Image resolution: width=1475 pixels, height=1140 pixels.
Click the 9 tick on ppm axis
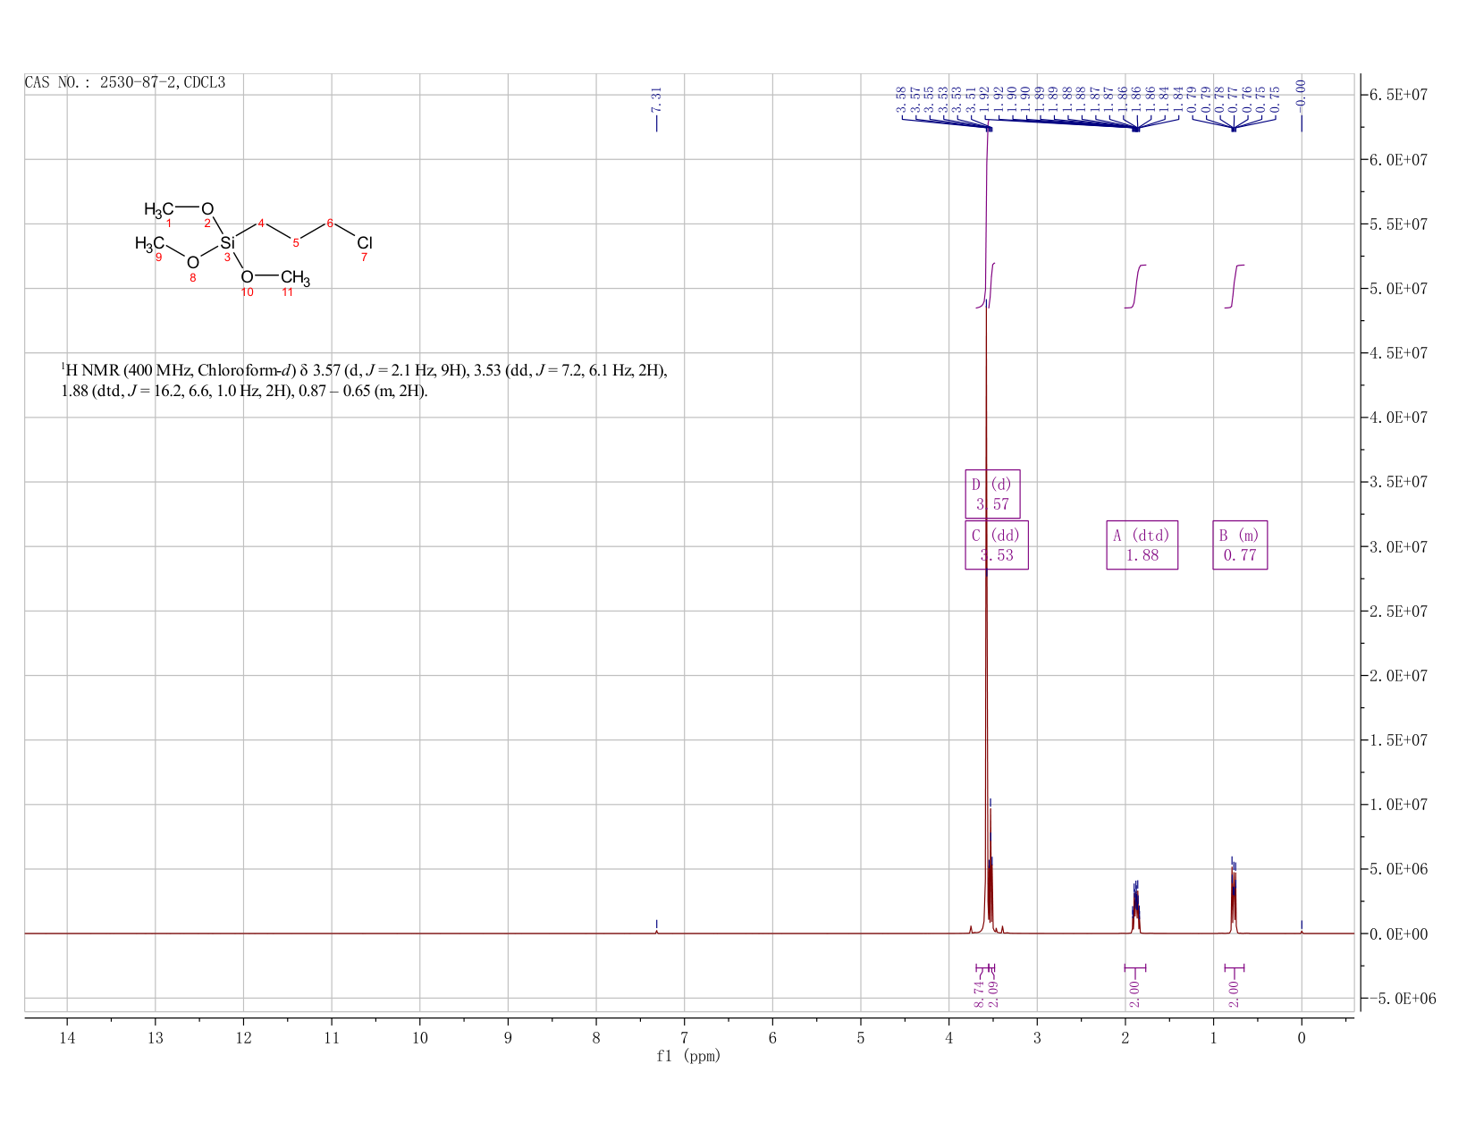pyautogui.click(x=508, y=1037)
